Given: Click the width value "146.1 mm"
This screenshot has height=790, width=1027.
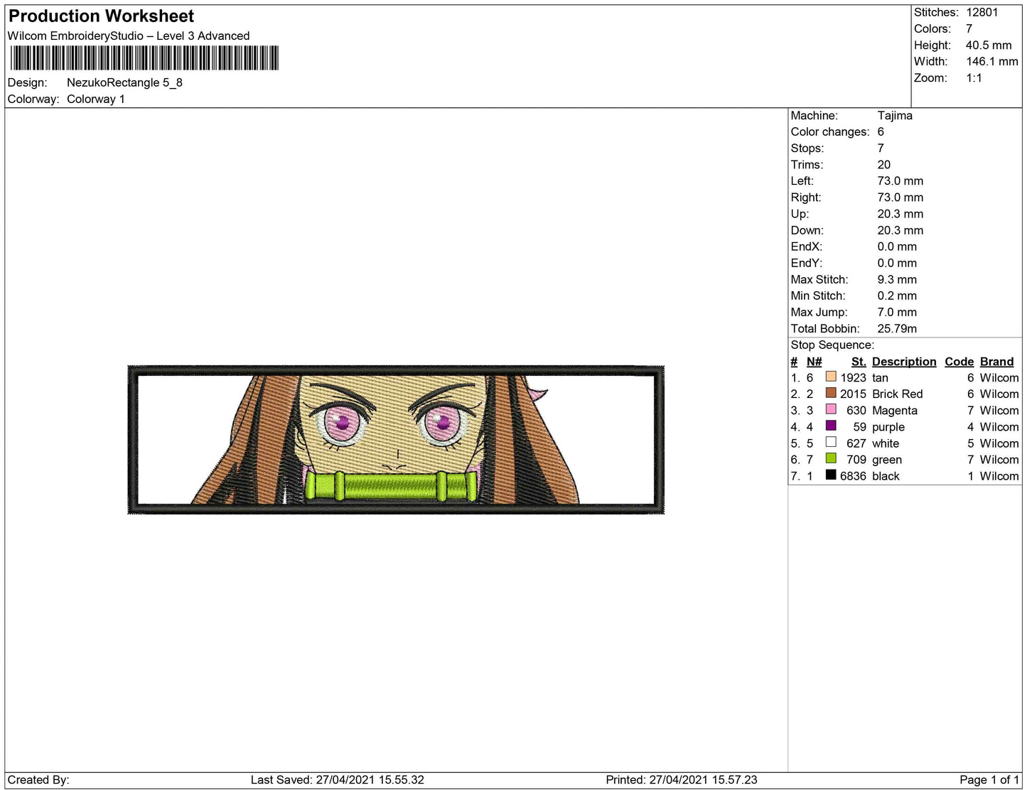Looking at the screenshot, I should (992, 61).
